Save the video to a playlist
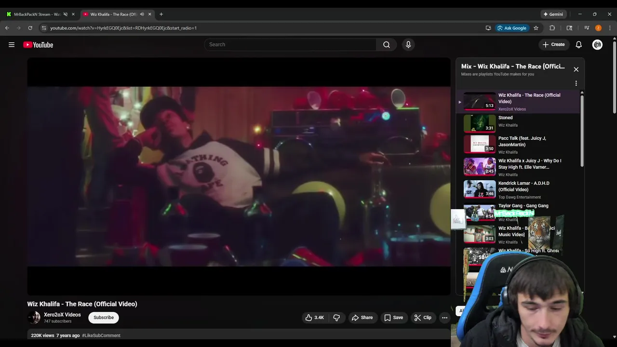The height and width of the screenshot is (347, 617). 393,318
